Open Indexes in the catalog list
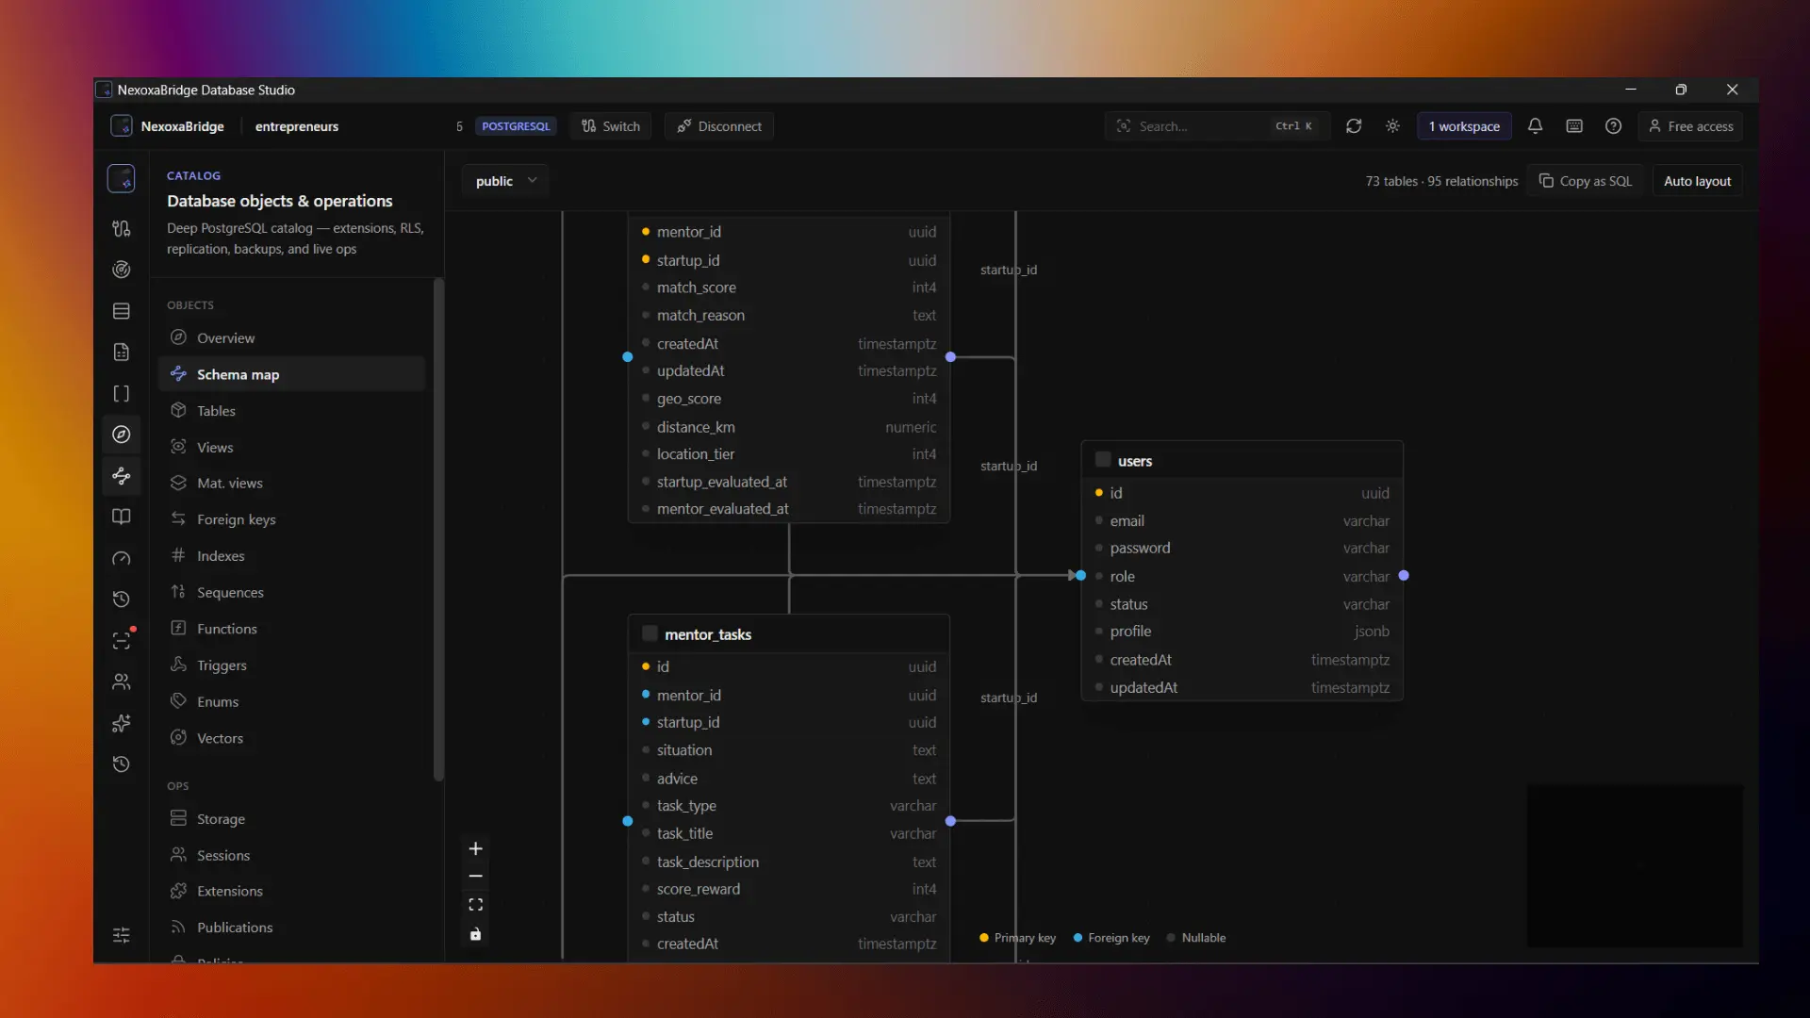This screenshot has height=1018, width=1810. click(292, 556)
